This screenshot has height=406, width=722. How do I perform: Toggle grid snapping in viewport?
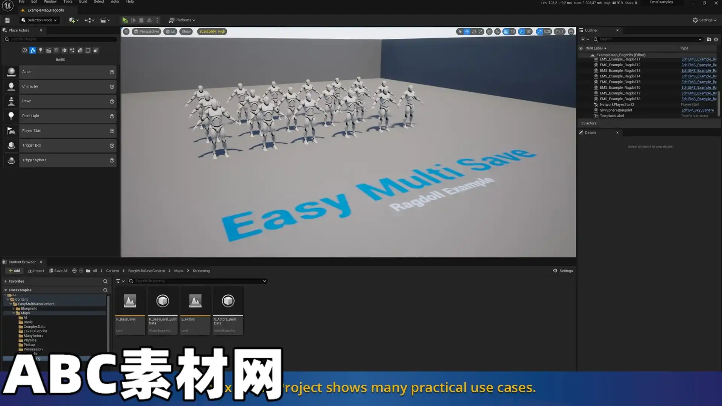click(x=506, y=32)
